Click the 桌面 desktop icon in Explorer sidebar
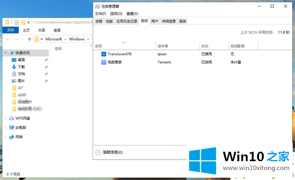The image size is (295, 180). click(x=14, y=60)
